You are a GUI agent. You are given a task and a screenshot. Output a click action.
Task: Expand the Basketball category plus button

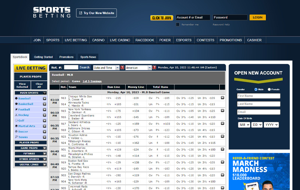(44, 104)
